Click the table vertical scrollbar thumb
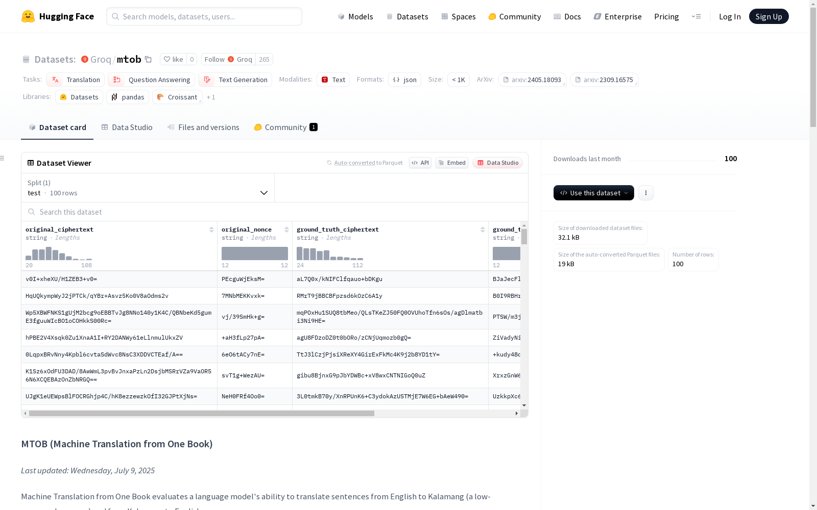817x510 pixels. [524, 237]
